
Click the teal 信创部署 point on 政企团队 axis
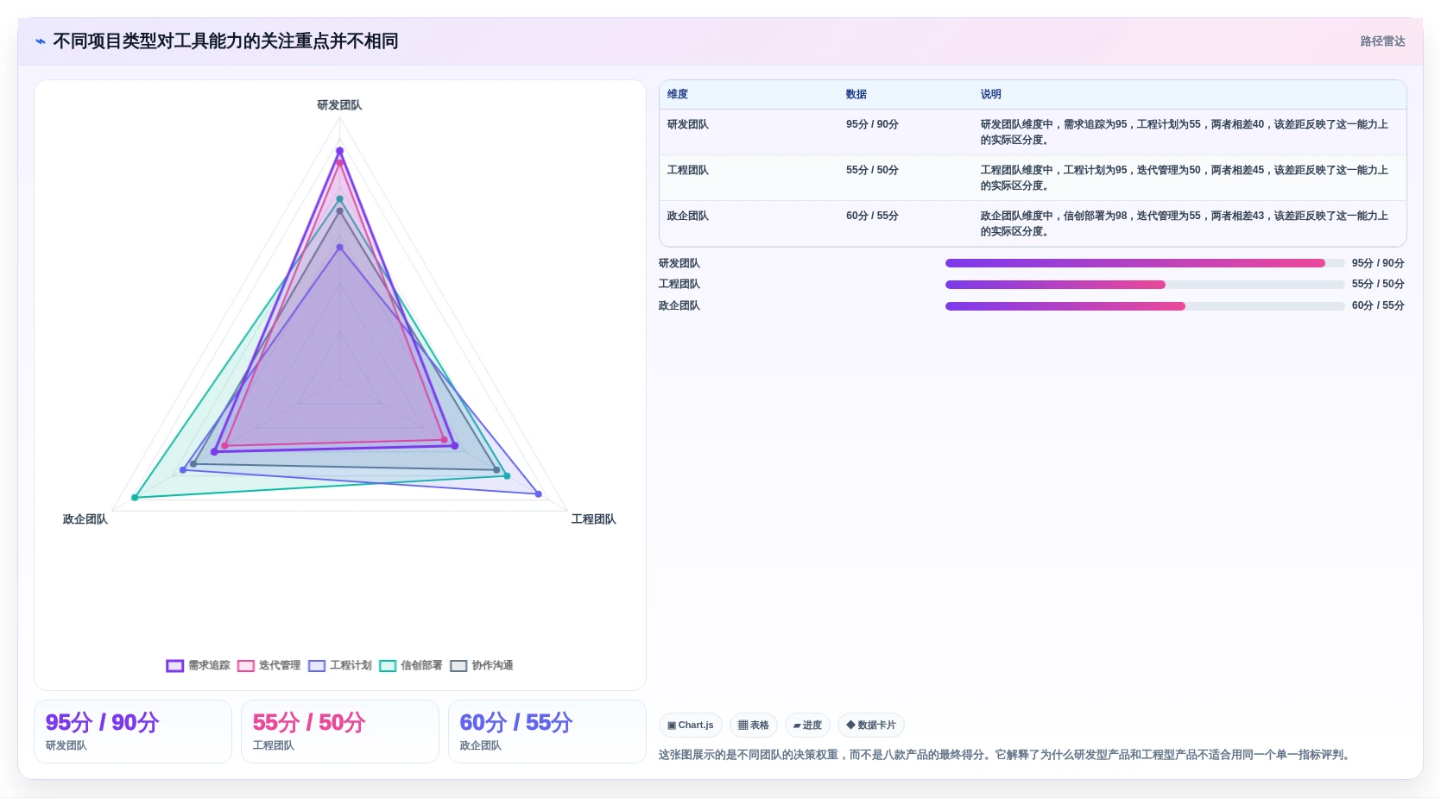coord(135,498)
